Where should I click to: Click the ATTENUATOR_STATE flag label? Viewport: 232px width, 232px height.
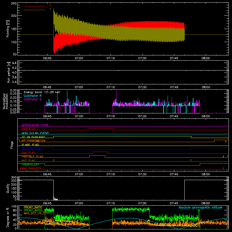(35, 125)
